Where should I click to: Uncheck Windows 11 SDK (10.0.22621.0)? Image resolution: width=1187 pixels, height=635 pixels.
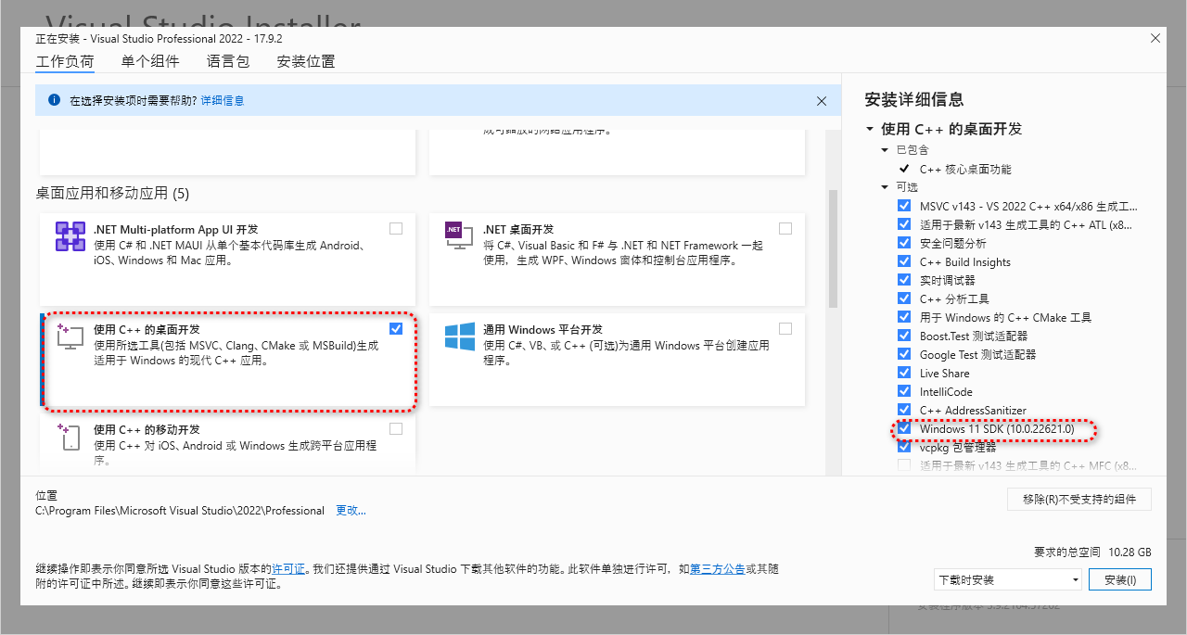(x=903, y=428)
